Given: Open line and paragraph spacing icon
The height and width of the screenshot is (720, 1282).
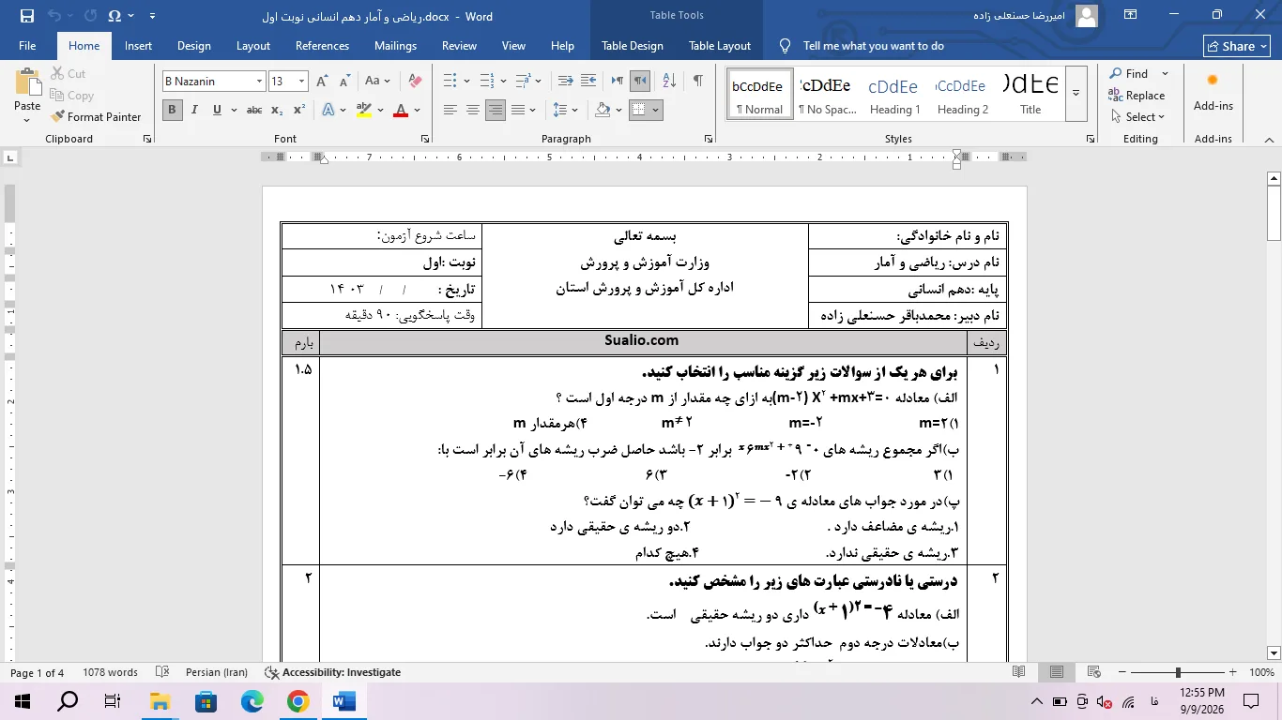Looking at the screenshot, I should tap(560, 110).
